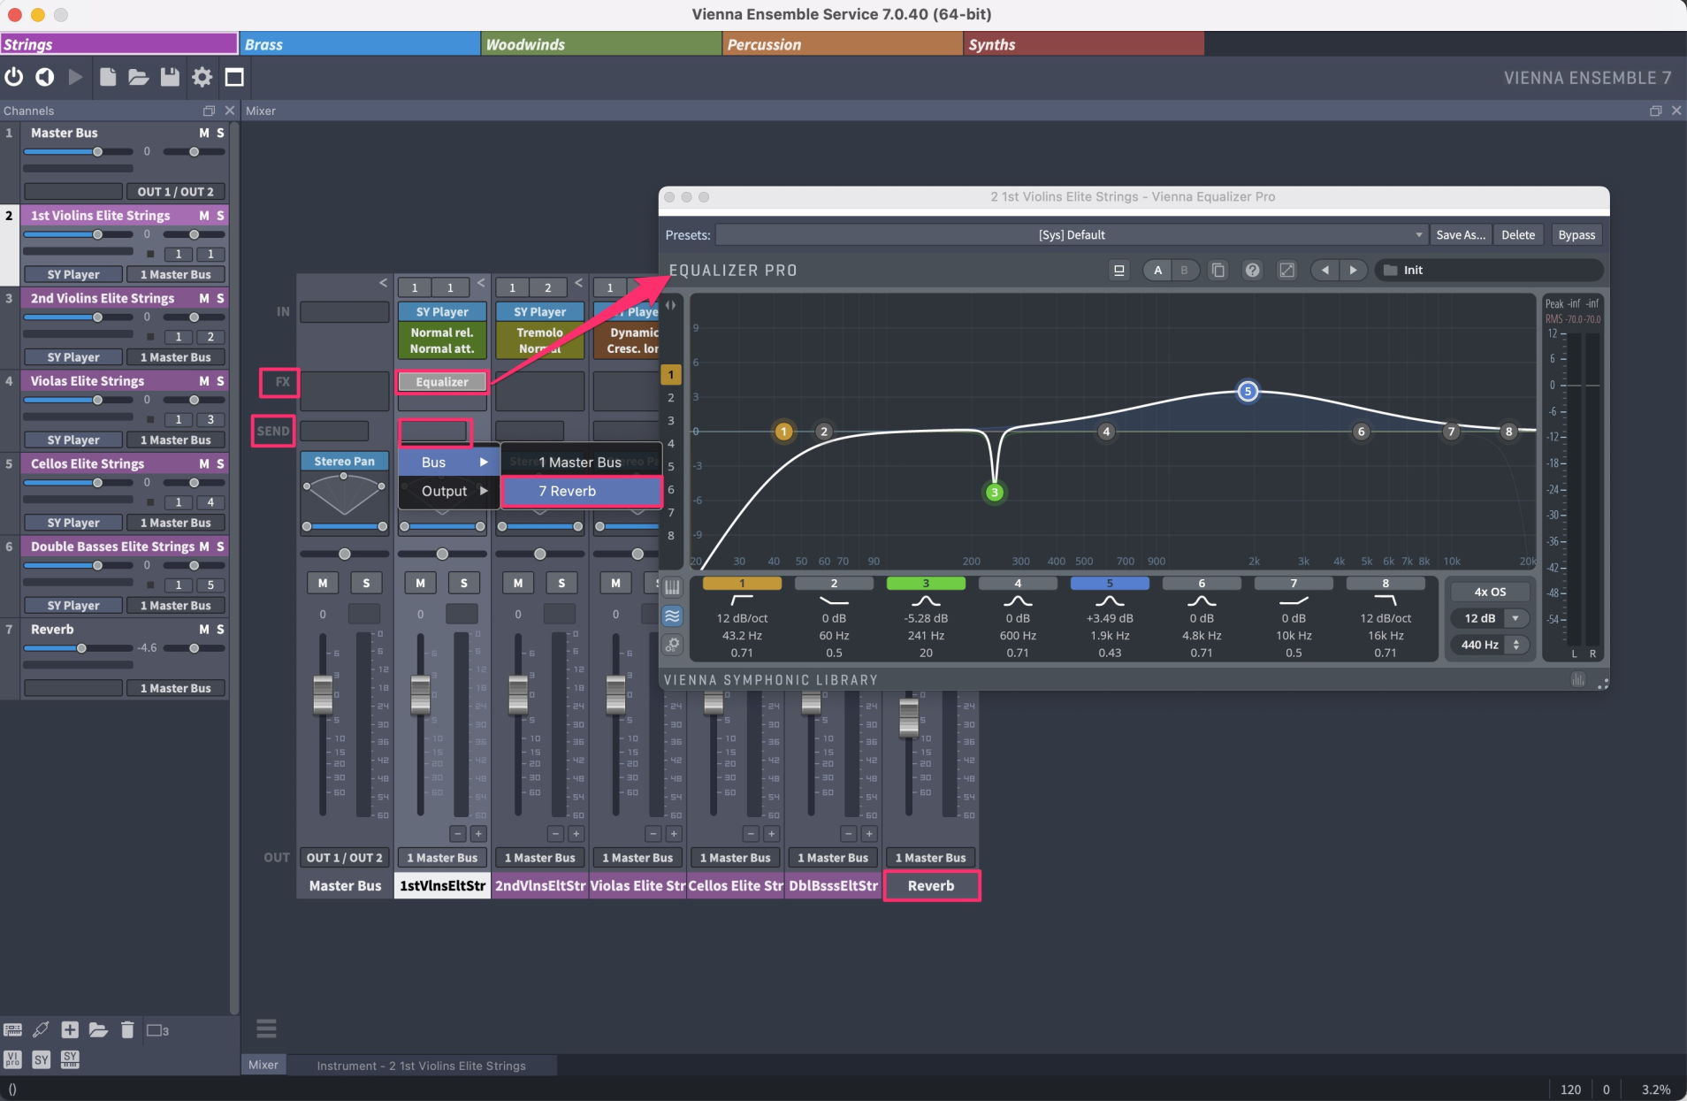Click the piano keys icon beside EQ bands
The image size is (1687, 1101).
click(672, 587)
